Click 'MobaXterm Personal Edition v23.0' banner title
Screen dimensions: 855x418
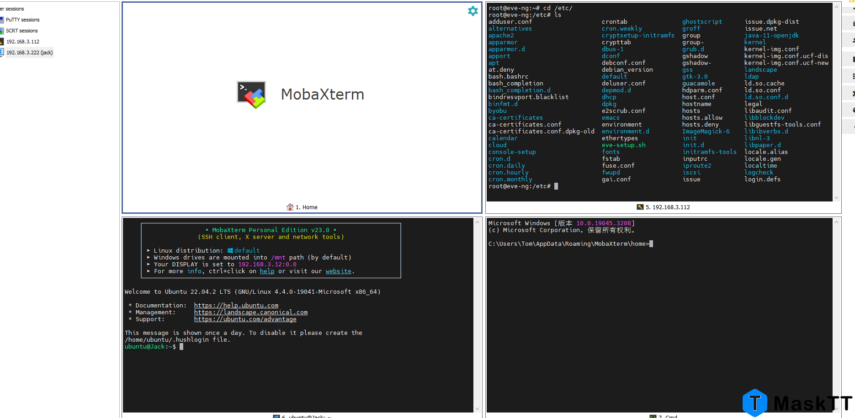(271, 230)
